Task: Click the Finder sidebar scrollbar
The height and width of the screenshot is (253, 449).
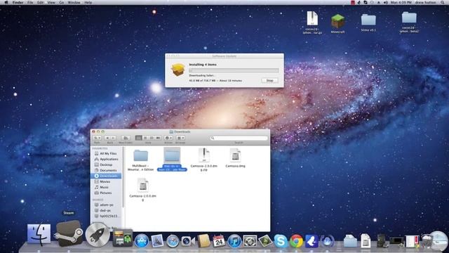Action: click(x=123, y=176)
